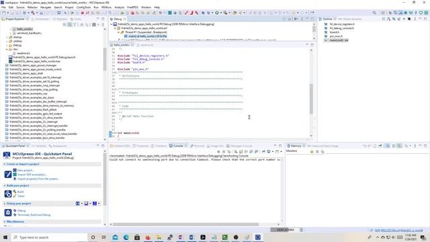Click the Windows taskbar search box

49,237
